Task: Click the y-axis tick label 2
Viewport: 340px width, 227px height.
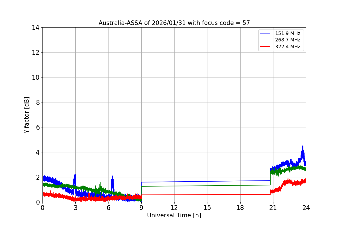Action: (38, 177)
